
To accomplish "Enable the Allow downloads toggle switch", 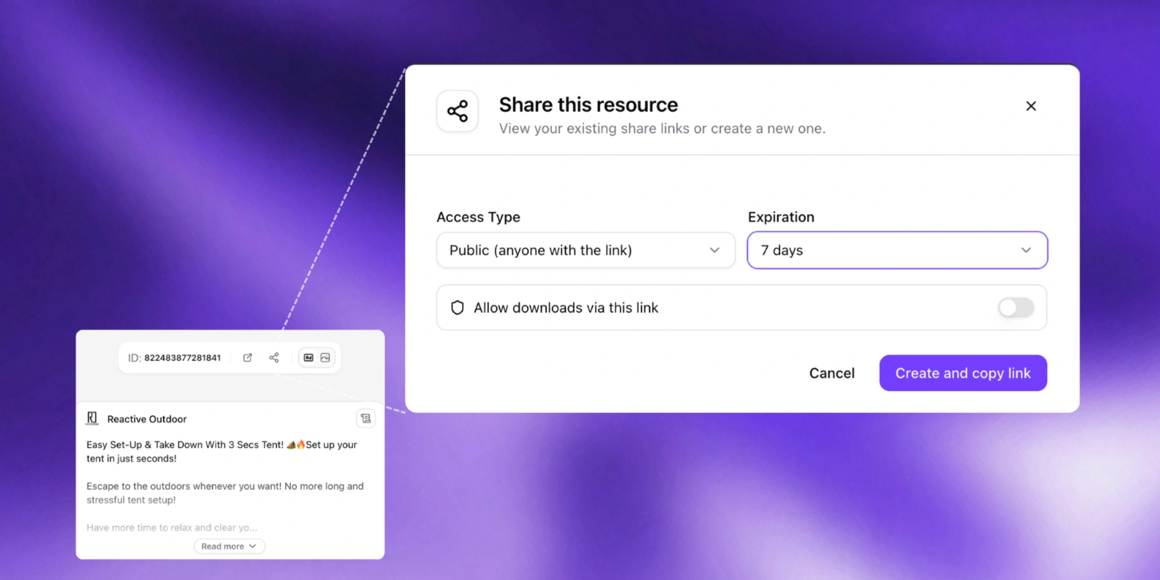I will pyautogui.click(x=1015, y=307).
